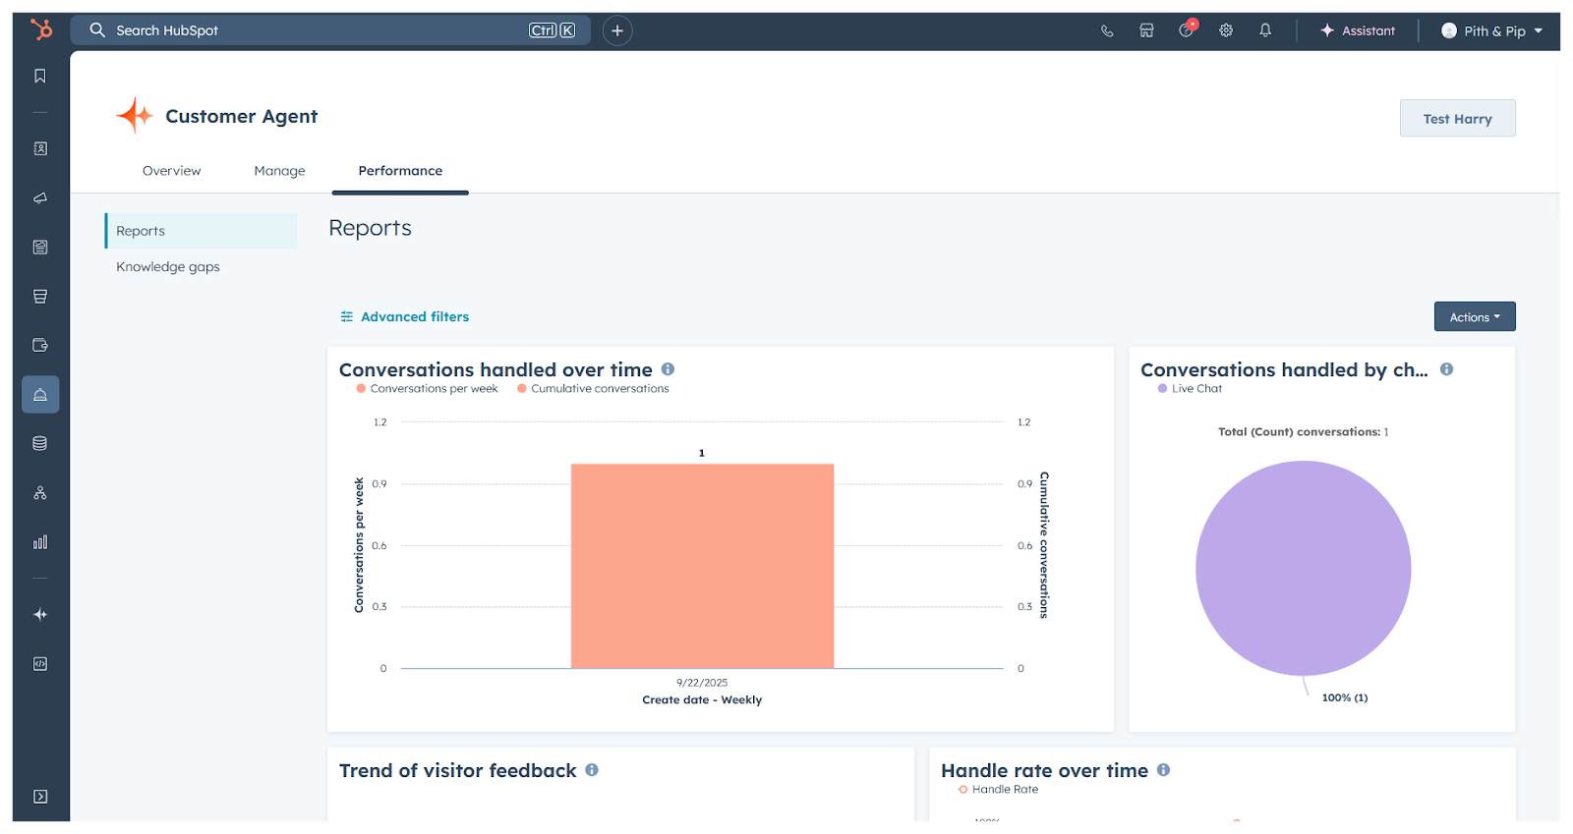
Task: Open Advanced filters
Action: pos(404,316)
